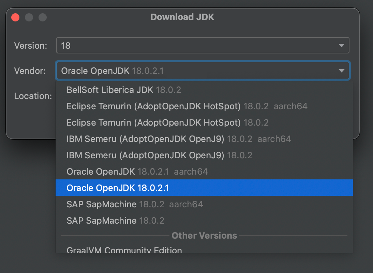Choose Eclipse Temurin 18.0.2 non-aarch64 option
The height and width of the screenshot is (273, 373).
click(x=204, y=123)
